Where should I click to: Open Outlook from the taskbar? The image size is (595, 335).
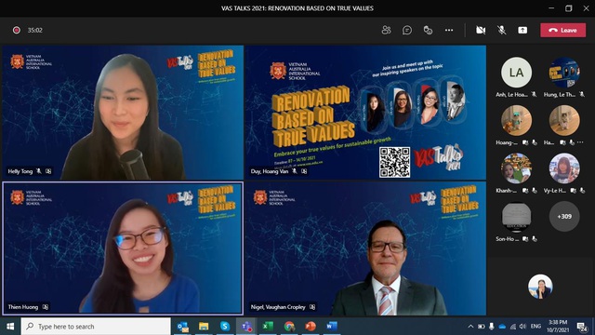pos(183,327)
